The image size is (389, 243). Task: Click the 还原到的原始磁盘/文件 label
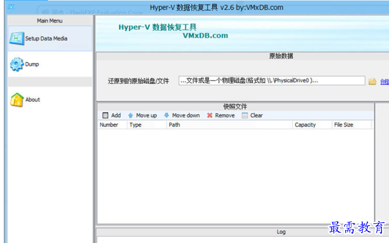(138, 81)
